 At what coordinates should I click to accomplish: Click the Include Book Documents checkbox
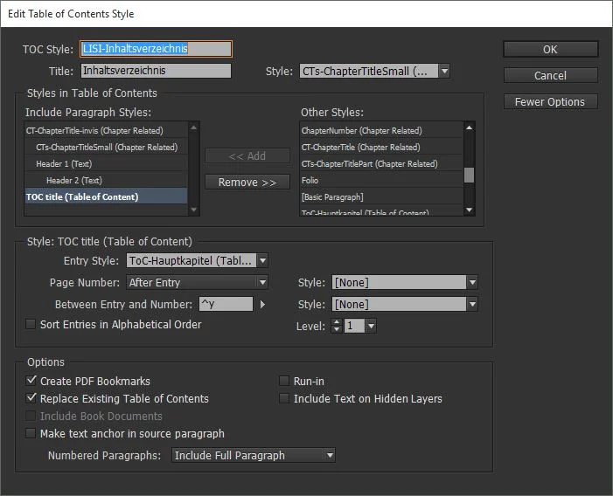click(x=31, y=416)
